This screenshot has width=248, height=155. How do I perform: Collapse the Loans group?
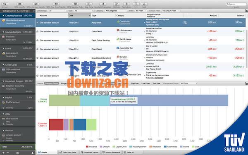click(x=3, y=48)
